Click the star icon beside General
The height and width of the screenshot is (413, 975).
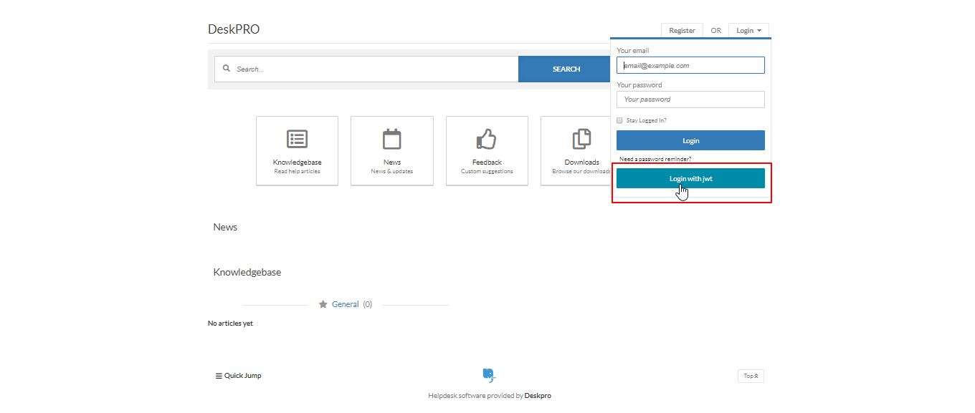pos(323,304)
